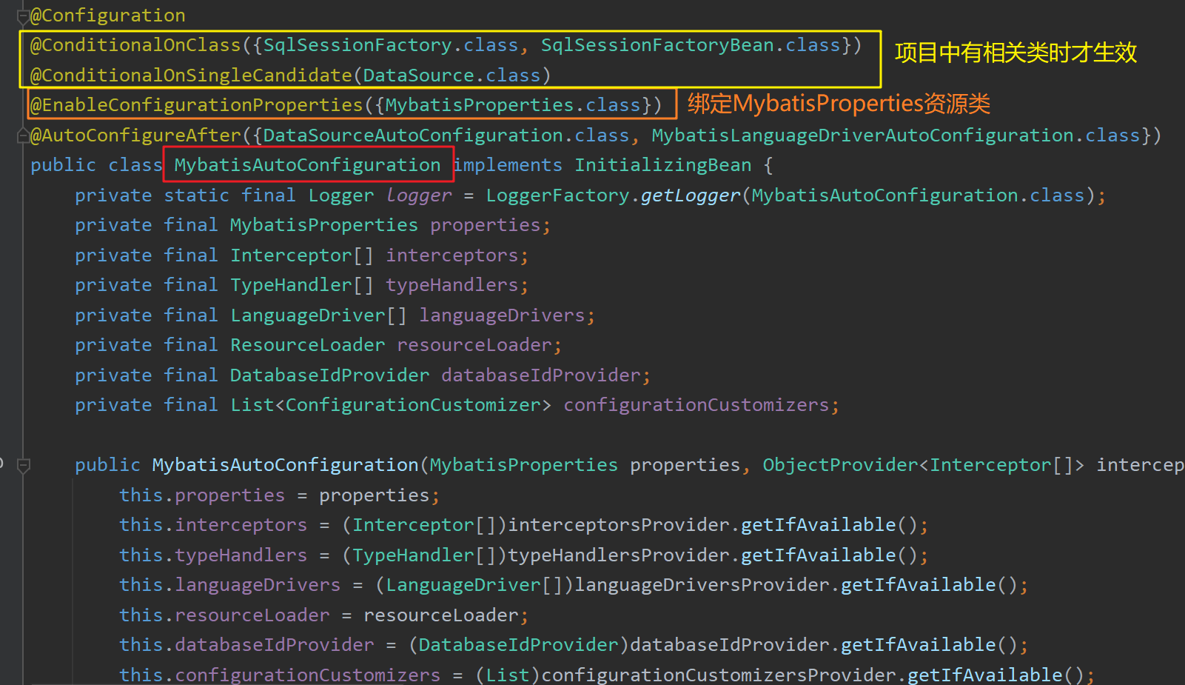The width and height of the screenshot is (1185, 685).
Task: Click the implements keyword
Action: pyautogui.click(x=508, y=165)
